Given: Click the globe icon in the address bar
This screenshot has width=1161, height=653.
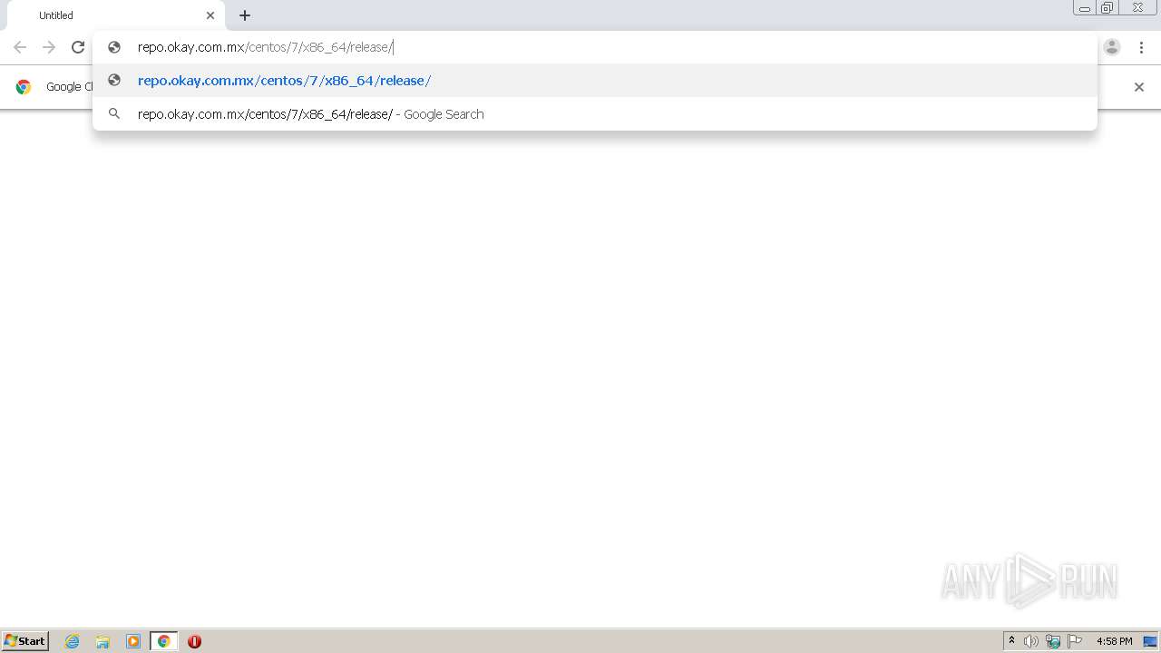Looking at the screenshot, I should pyautogui.click(x=114, y=47).
